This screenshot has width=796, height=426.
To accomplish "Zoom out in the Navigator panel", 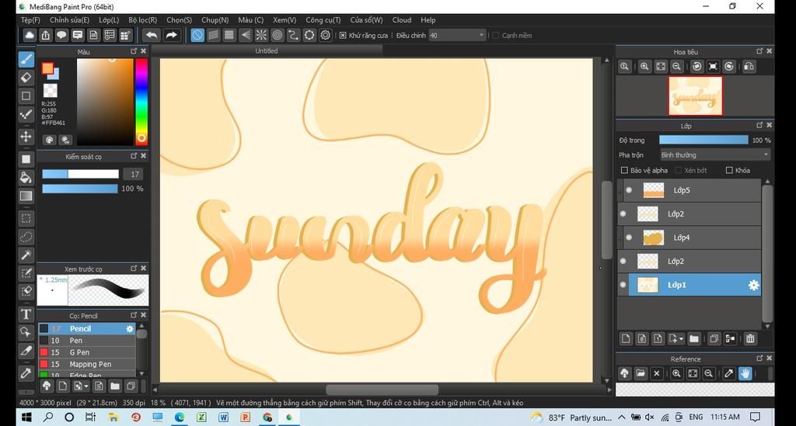I will click(677, 67).
